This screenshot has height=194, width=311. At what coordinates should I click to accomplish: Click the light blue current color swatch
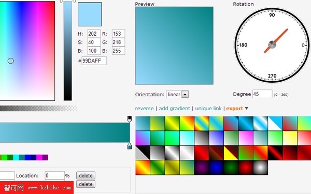90,14
